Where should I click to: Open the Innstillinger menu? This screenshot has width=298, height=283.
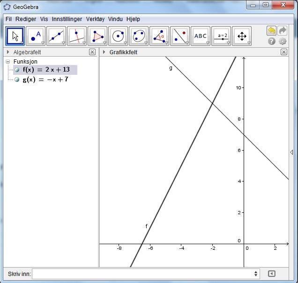pyautogui.click(x=67, y=19)
